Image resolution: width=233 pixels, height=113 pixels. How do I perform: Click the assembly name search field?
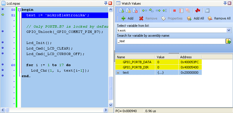[171, 41]
